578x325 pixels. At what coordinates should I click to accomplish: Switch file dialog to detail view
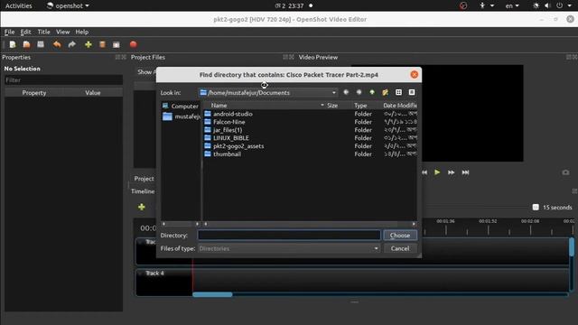tap(412, 92)
